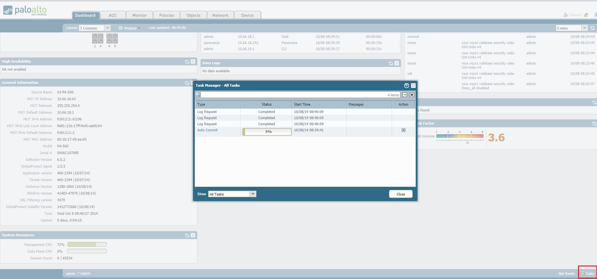Remove the System Resources widget
Image resolution: width=597 pixels, height=279 pixels.
193,235
